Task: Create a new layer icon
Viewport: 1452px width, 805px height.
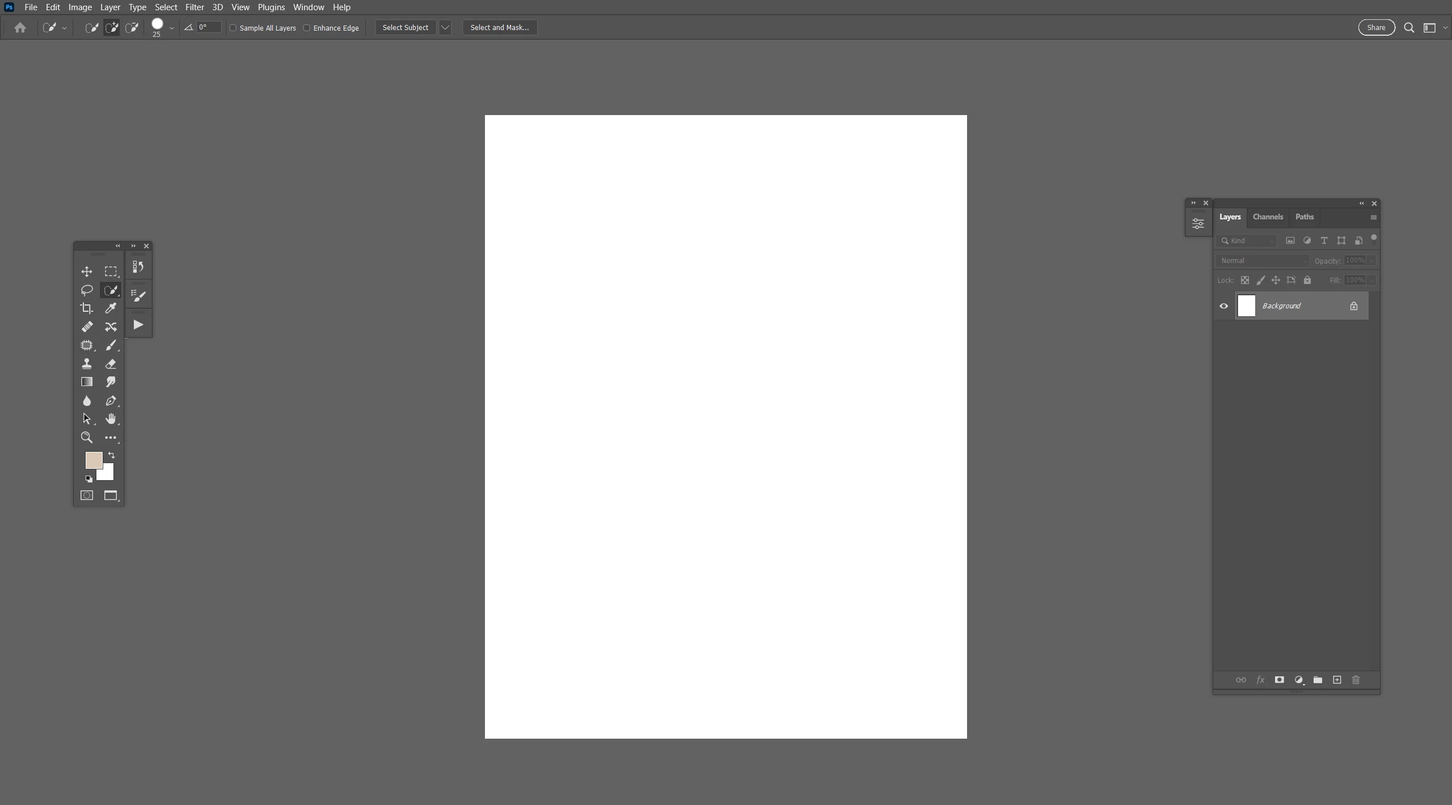Action: pos(1337,680)
